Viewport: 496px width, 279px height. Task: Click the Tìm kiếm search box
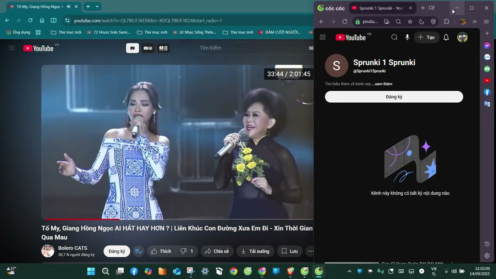tap(254, 48)
